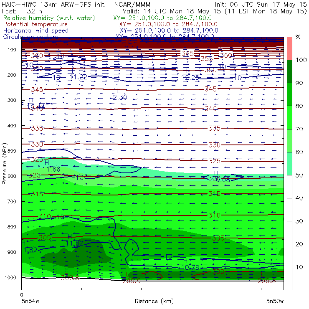Click the 60–70% light green colorbar segment
Screen dimensions: 309x309
click(x=289, y=140)
